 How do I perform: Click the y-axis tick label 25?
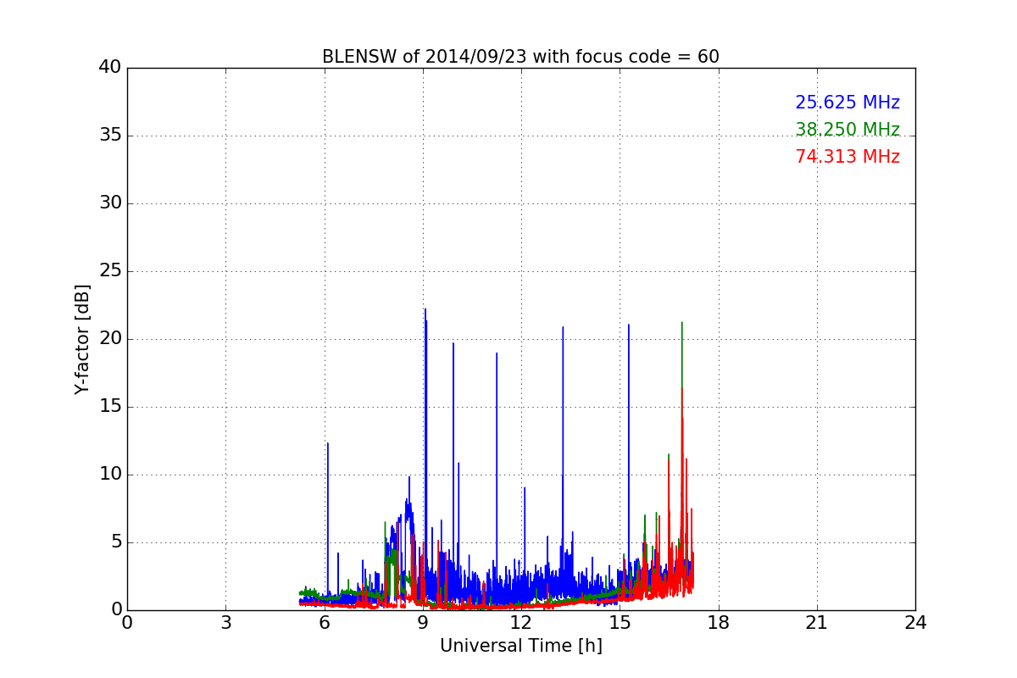(x=109, y=271)
